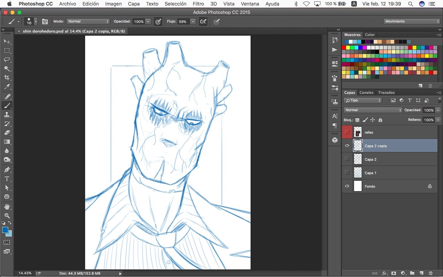443x277 pixels.
Task: Show the Capa 2 layer
Action: (347, 159)
